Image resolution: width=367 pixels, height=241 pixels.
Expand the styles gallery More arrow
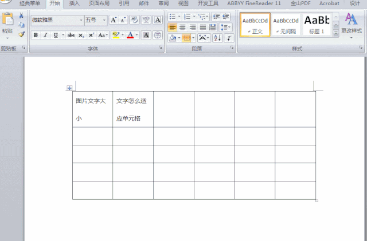click(x=336, y=33)
